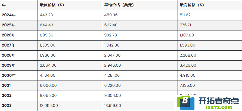Click the 2024年 row label
This screenshot has height=111, width=242.
[x=9, y=15]
